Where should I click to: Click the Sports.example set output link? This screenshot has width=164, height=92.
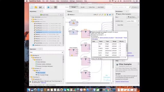[107, 38]
